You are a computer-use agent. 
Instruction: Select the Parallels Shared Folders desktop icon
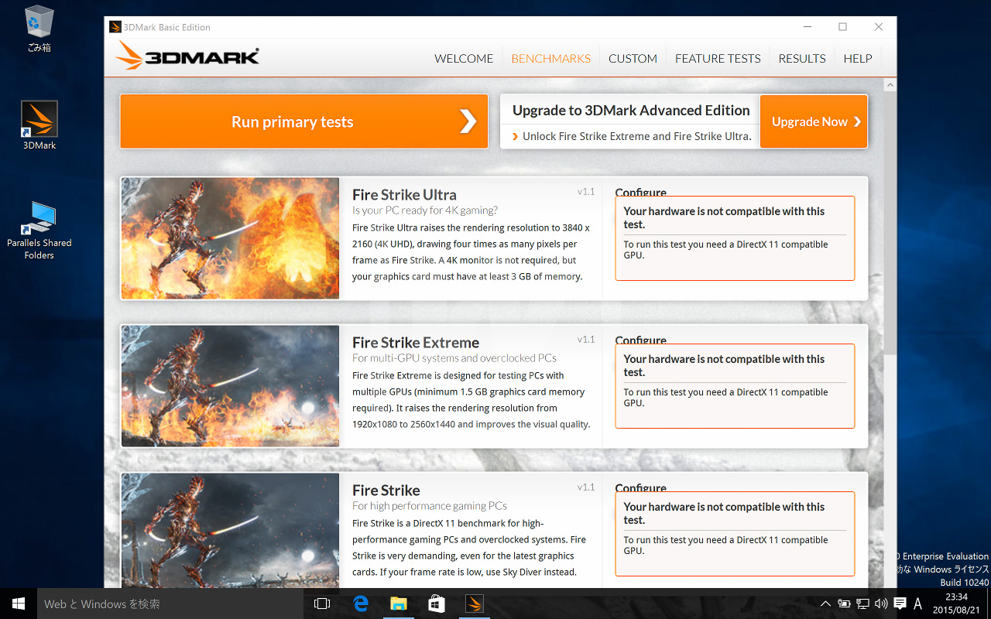[39, 231]
